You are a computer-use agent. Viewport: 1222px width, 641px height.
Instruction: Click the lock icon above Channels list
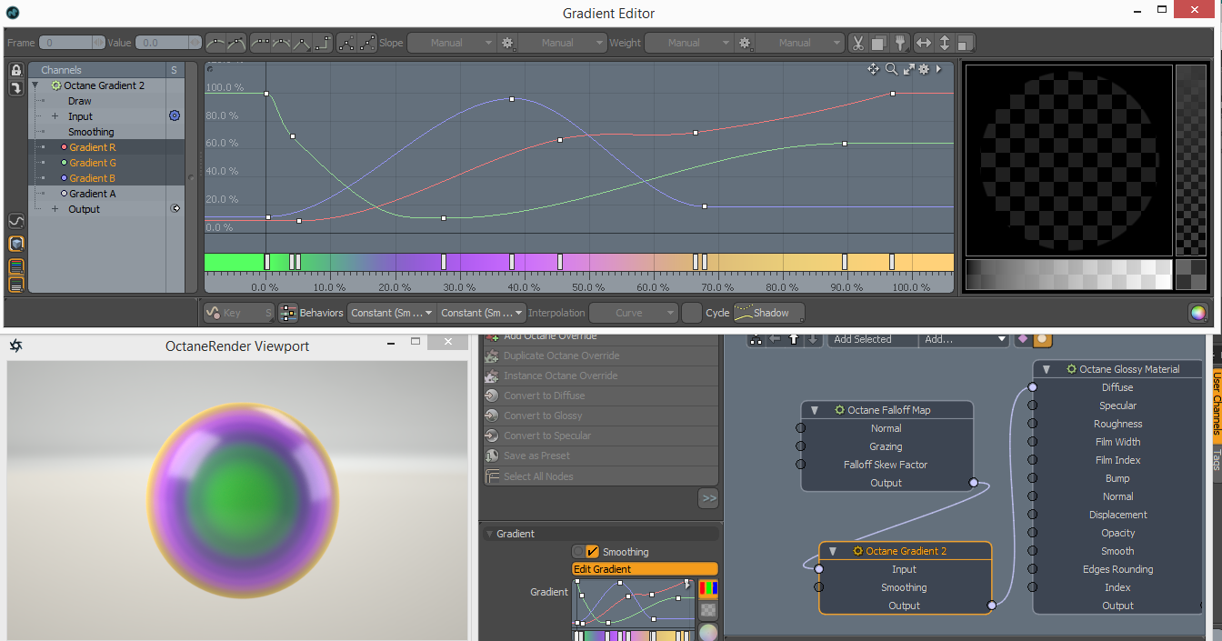pos(16,70)
